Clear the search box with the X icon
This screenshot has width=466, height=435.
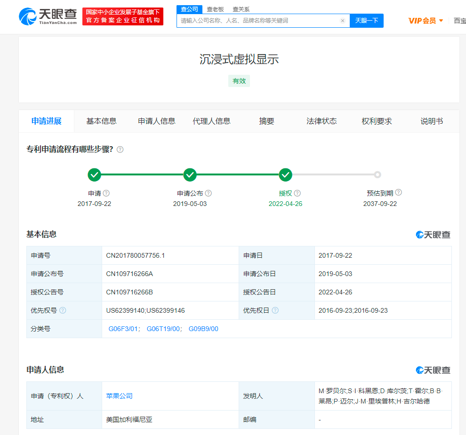(342, 21)
